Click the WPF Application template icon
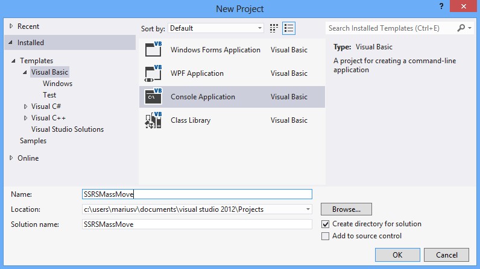Screen dimensions: 480x269 pyautogui.click(x=153, y=73)
